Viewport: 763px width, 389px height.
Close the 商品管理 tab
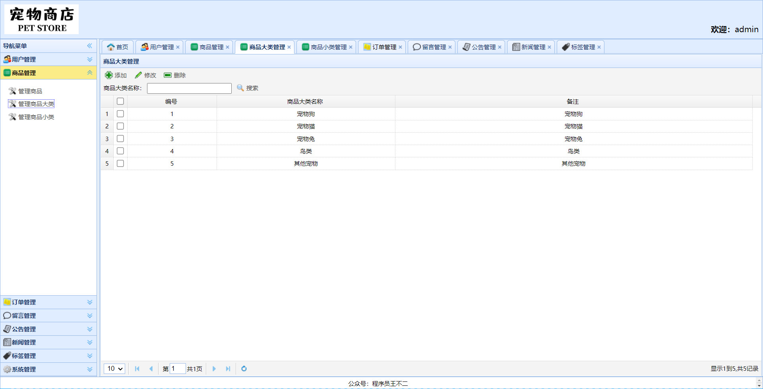(228, 47)
